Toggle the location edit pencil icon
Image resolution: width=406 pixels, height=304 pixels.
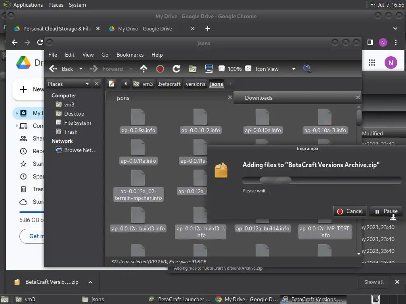[x=111, y=84]
